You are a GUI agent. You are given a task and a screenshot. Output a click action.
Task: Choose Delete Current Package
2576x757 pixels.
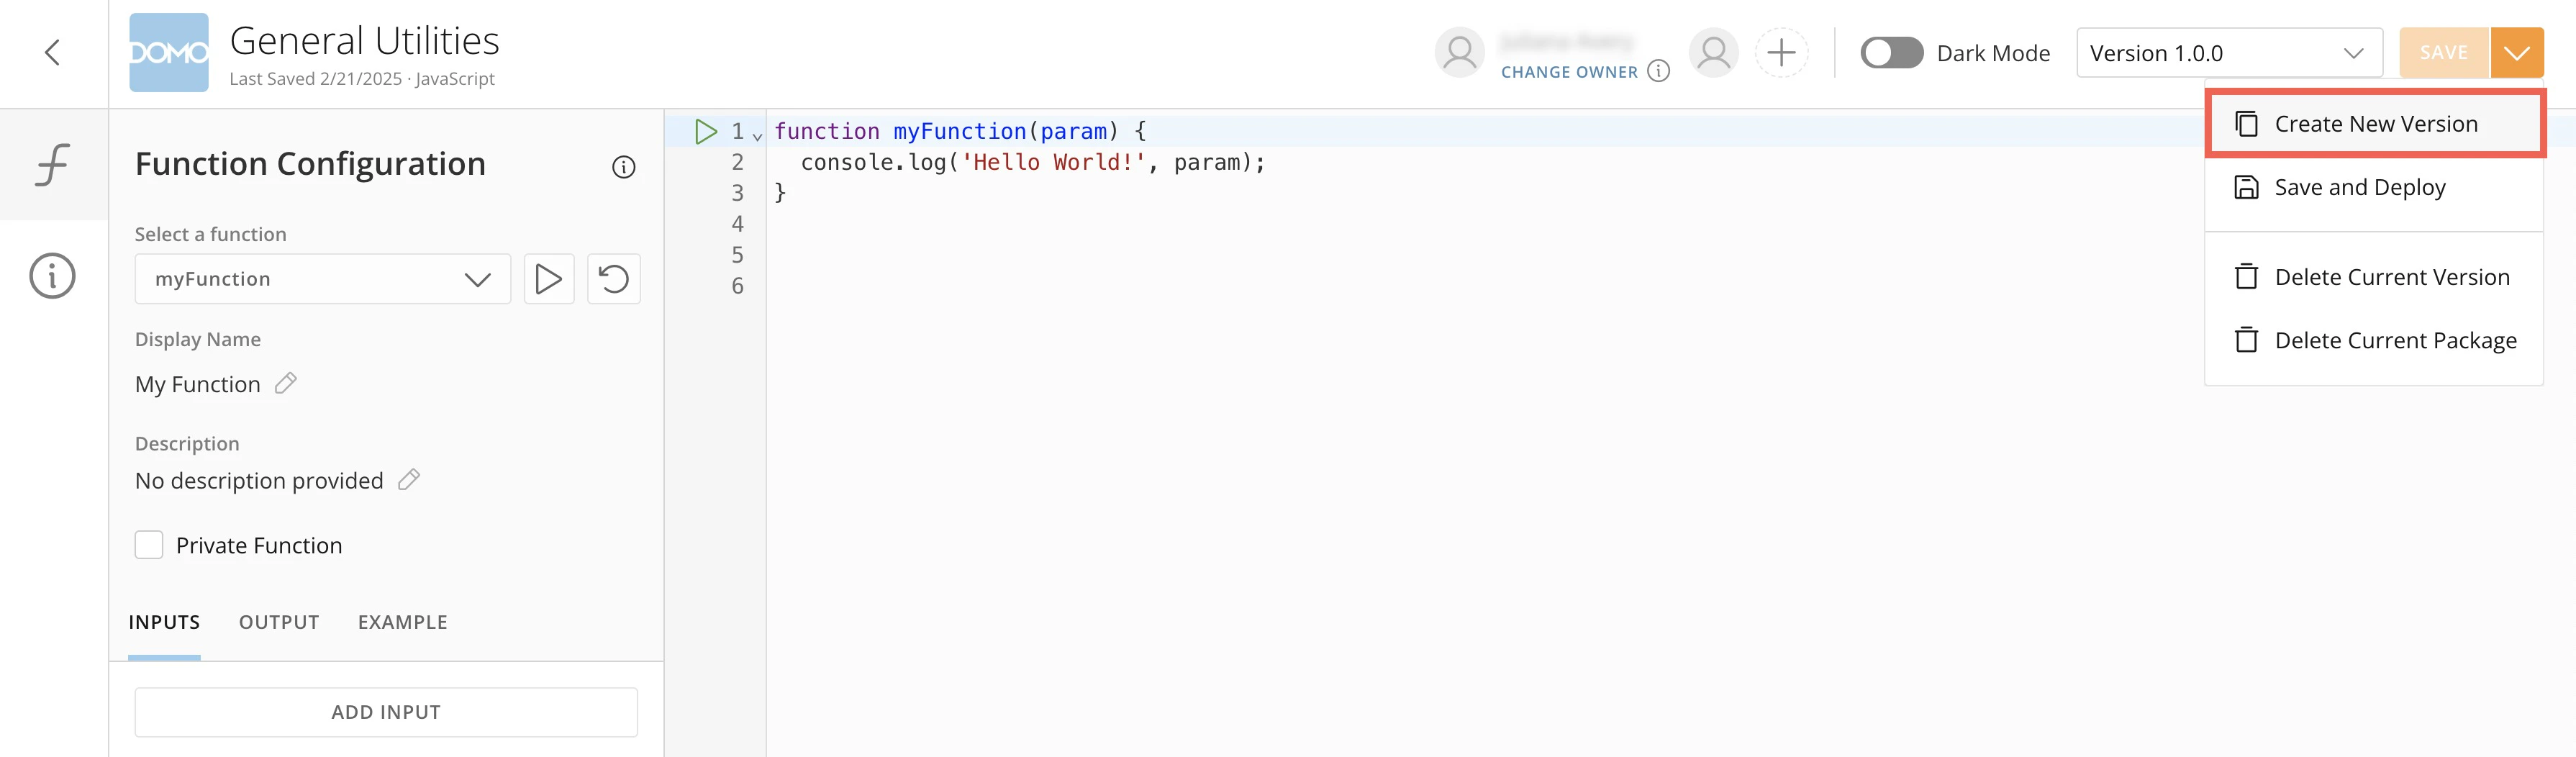pos(2375,341)
